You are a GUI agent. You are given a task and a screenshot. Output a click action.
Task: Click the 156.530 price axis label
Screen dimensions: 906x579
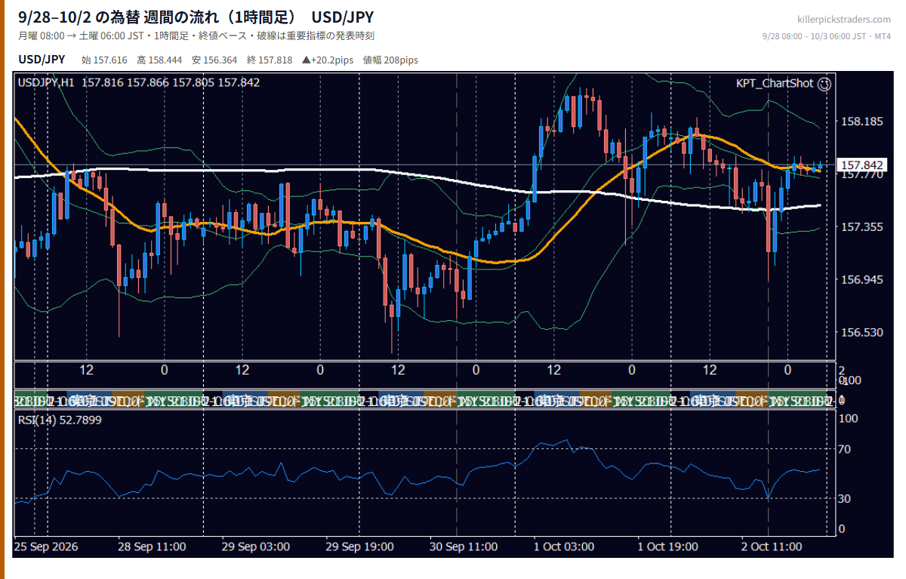coord(861,333)
